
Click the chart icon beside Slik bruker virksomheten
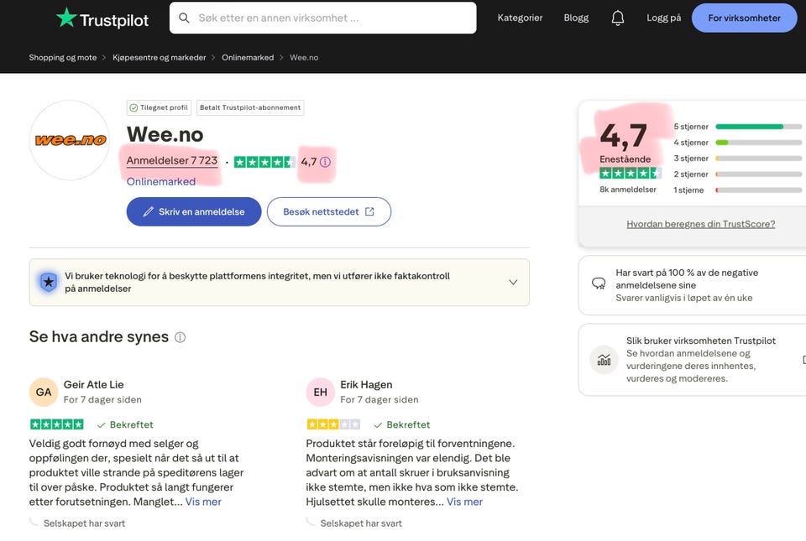(x=604, y=360)
